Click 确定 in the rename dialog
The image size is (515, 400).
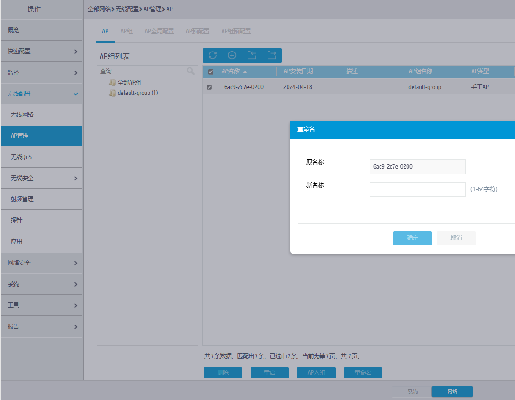tap(412, 238)
